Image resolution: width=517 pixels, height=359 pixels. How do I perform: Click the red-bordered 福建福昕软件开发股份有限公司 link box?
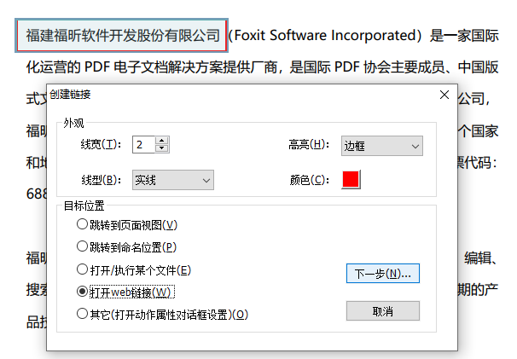122,36
